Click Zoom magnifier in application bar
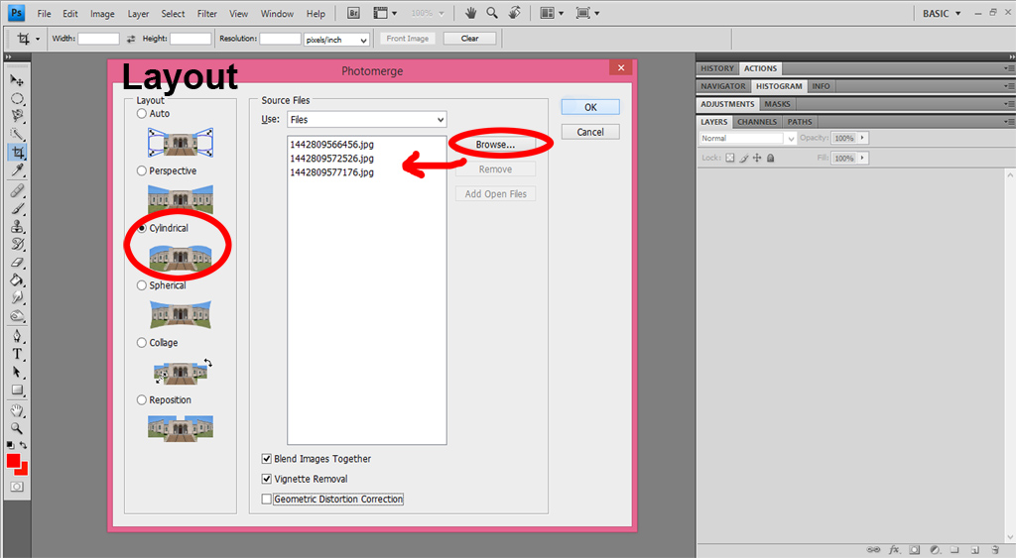Image resolution: width=1016 pixels, height=558 pixels. tap(492, 13)
